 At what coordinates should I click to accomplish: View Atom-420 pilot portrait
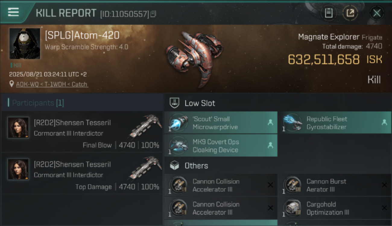(24, 44)
